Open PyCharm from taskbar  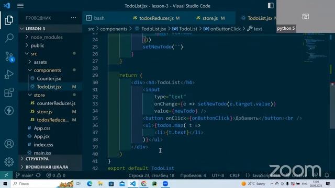tap(154, 183)
